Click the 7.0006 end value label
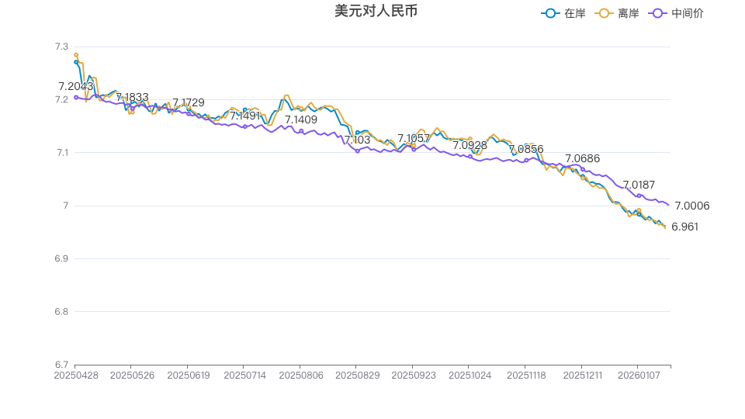Viewport: 745px width, 419px height. click(692, 206)
